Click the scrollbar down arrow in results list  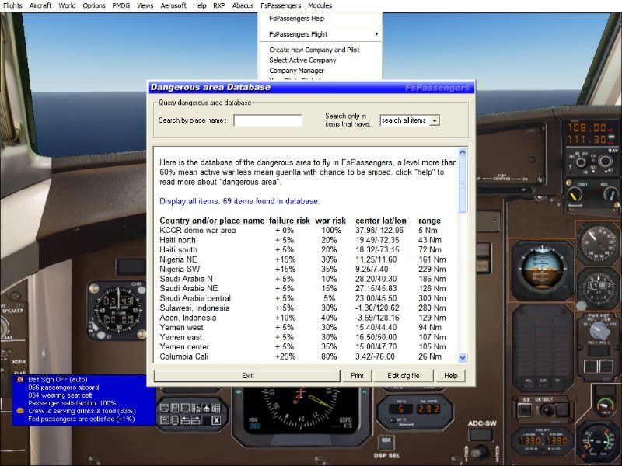click(x=463, y=358)
